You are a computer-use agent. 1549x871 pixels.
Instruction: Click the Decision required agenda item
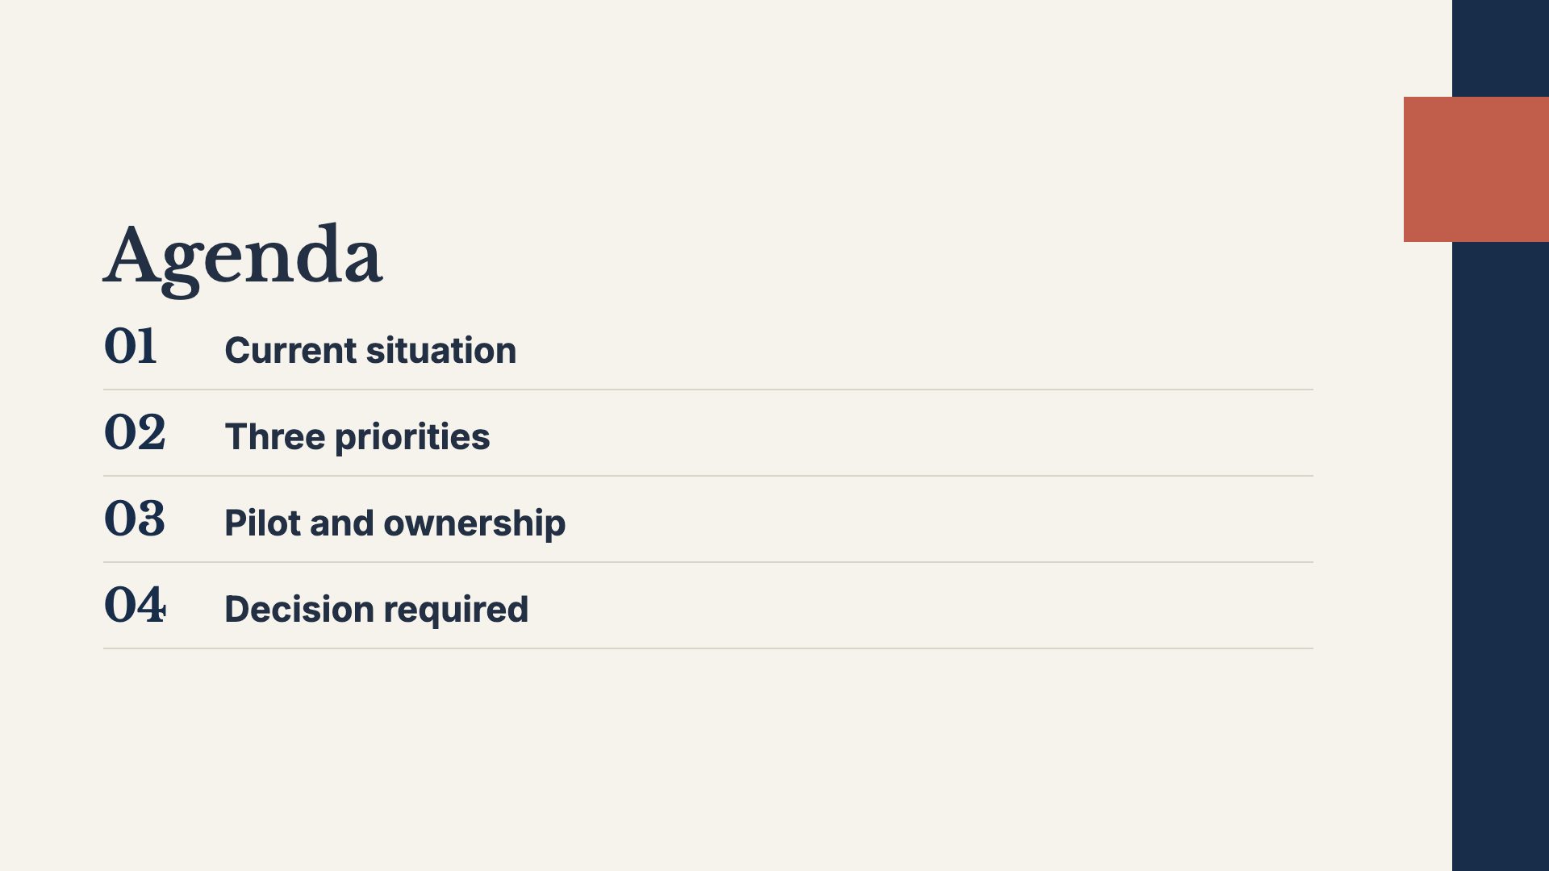point(377,610)
